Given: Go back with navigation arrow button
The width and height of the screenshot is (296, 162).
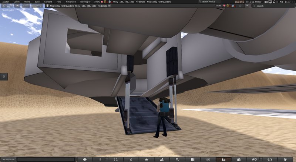Looking at the screenshot, I should [x=4, y=6].
